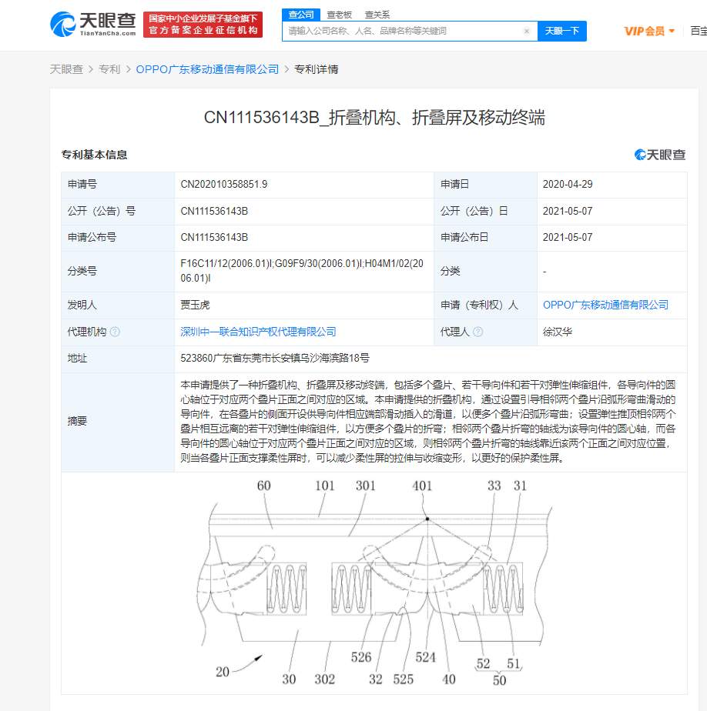707x711 pixels.
Task: Select the 申请公布号 value CN111536143B
Action: pos(214,238)
